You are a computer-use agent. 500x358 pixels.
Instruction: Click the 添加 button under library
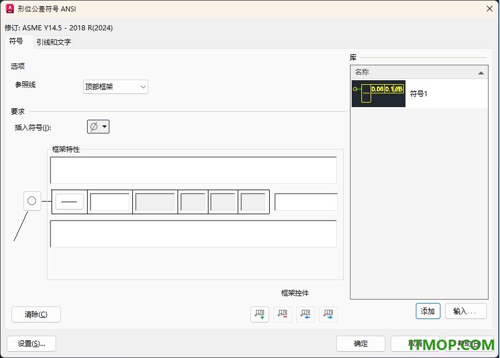click(x=428, y=311)
